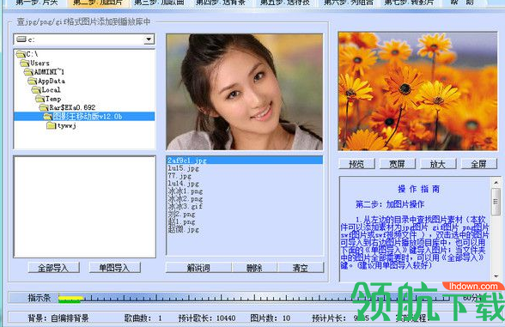This screenshot has height=327, width=505.
Task: Click the portrait photo preview image
Action: [x=245, y=92]
